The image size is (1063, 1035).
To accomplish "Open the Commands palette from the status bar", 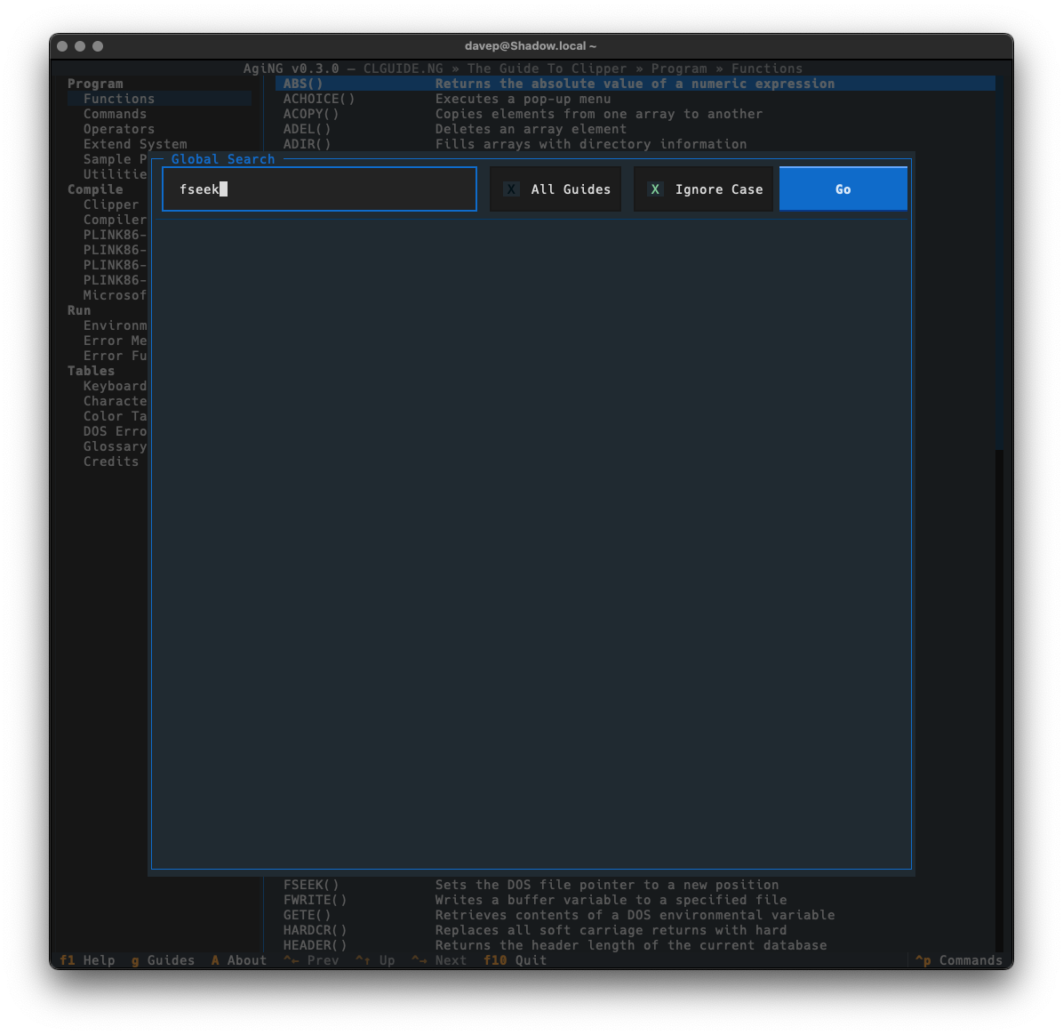I will (x=958, y=960).
